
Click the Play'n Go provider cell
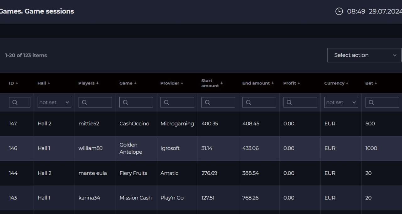(172, 198)
